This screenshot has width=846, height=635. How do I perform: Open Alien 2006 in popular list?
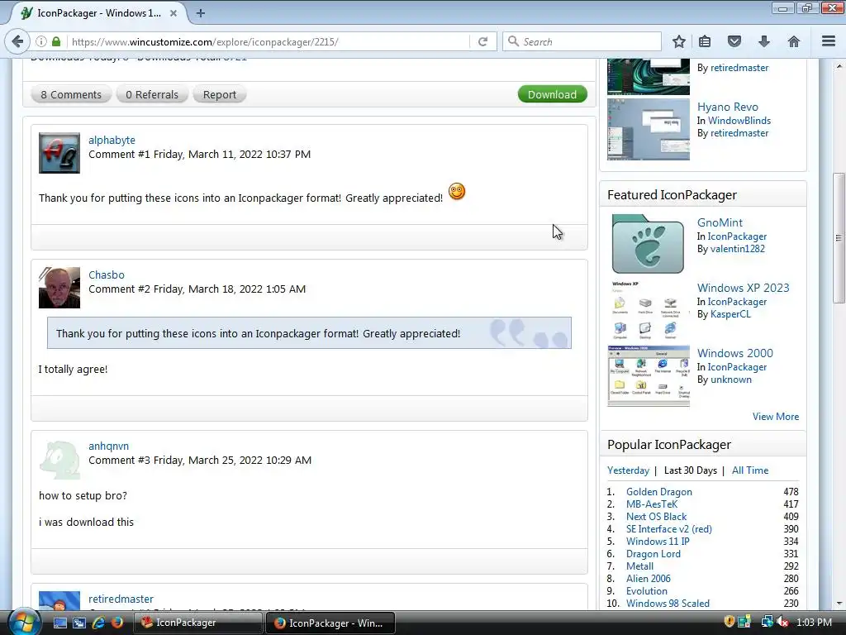click(649, 579)
